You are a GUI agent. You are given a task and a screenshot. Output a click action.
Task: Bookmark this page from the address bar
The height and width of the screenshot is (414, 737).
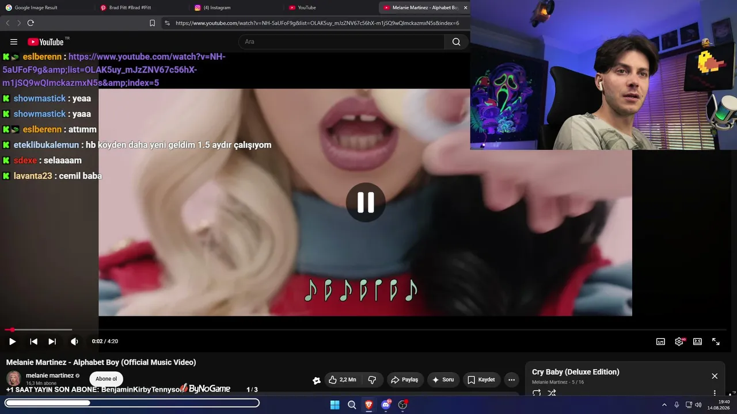(x=152, y=23)
